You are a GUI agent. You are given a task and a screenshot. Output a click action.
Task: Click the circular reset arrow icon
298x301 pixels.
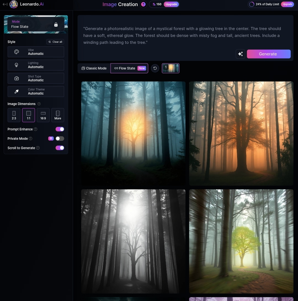click(x=155, y=68)
